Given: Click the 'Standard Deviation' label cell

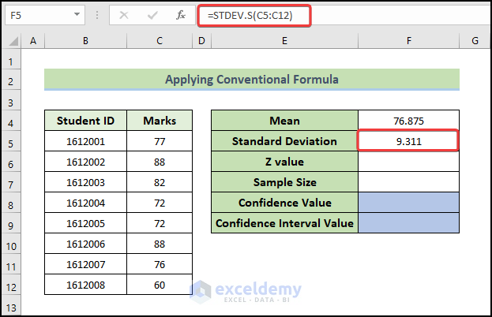Looking at the screenshot, I should point(284,141).
